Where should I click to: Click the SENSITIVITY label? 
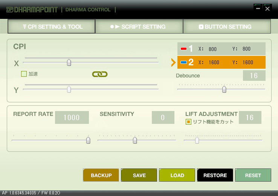[x=117, y=114]
